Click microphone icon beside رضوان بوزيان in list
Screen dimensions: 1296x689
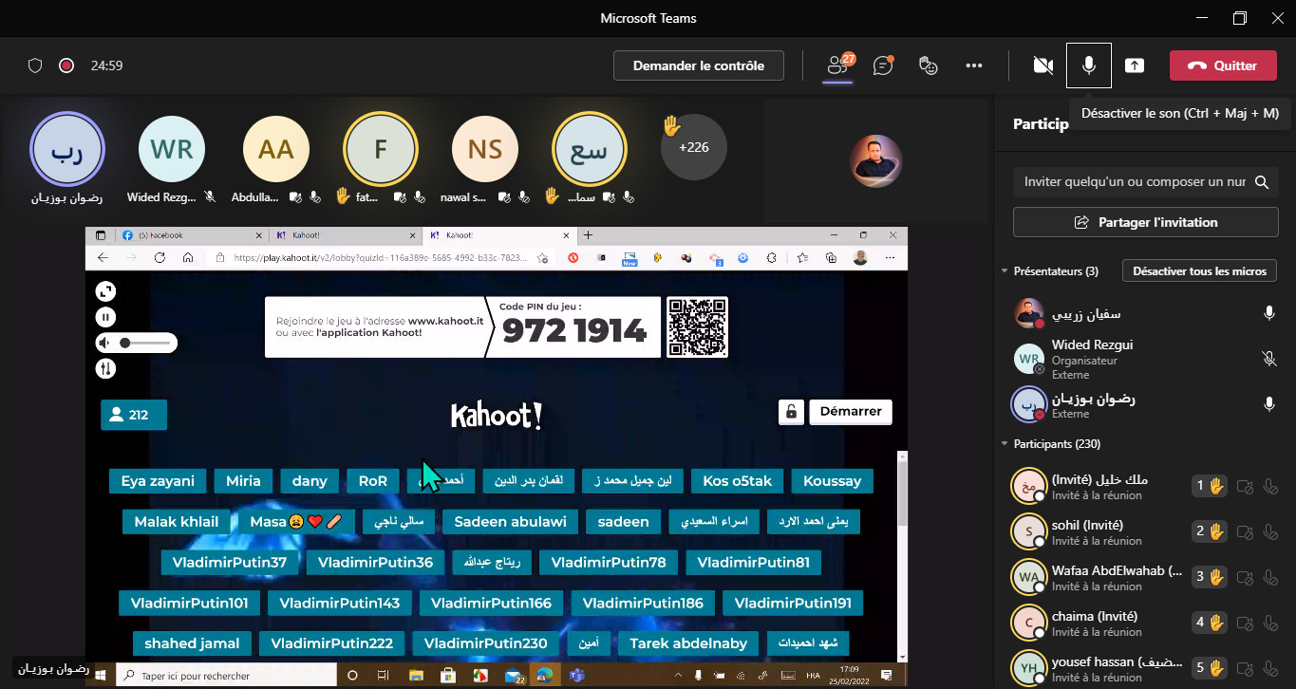(1268, 404)
